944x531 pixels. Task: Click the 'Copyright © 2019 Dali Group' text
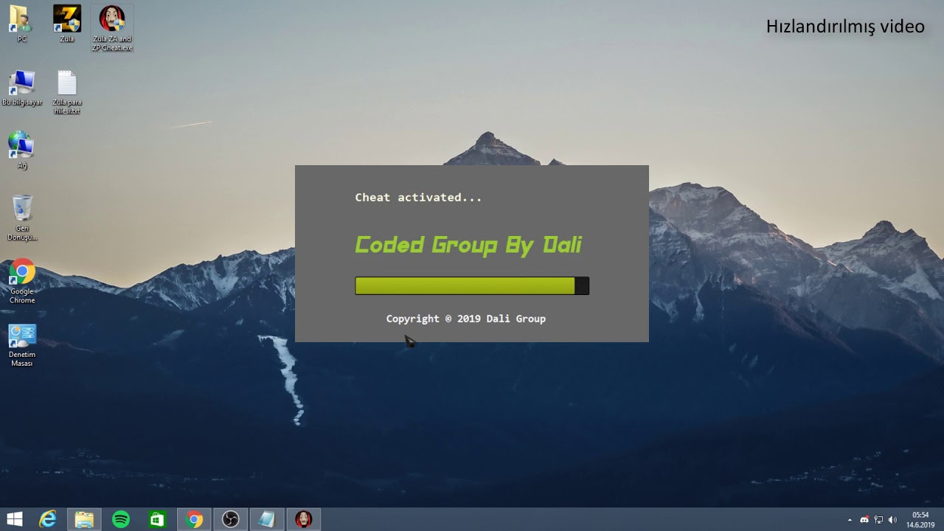466,319
